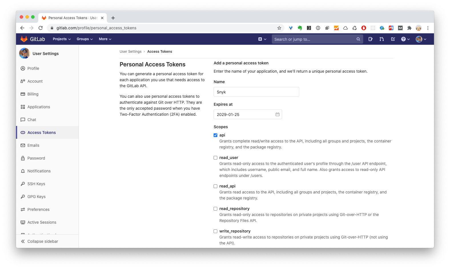This screenshot has width=450, height=269.
Task: Click the GitLab fox logo
Action: click(24, 39)
